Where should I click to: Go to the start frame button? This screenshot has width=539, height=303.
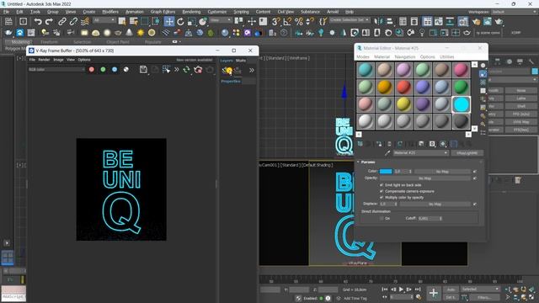coord(385,290)
